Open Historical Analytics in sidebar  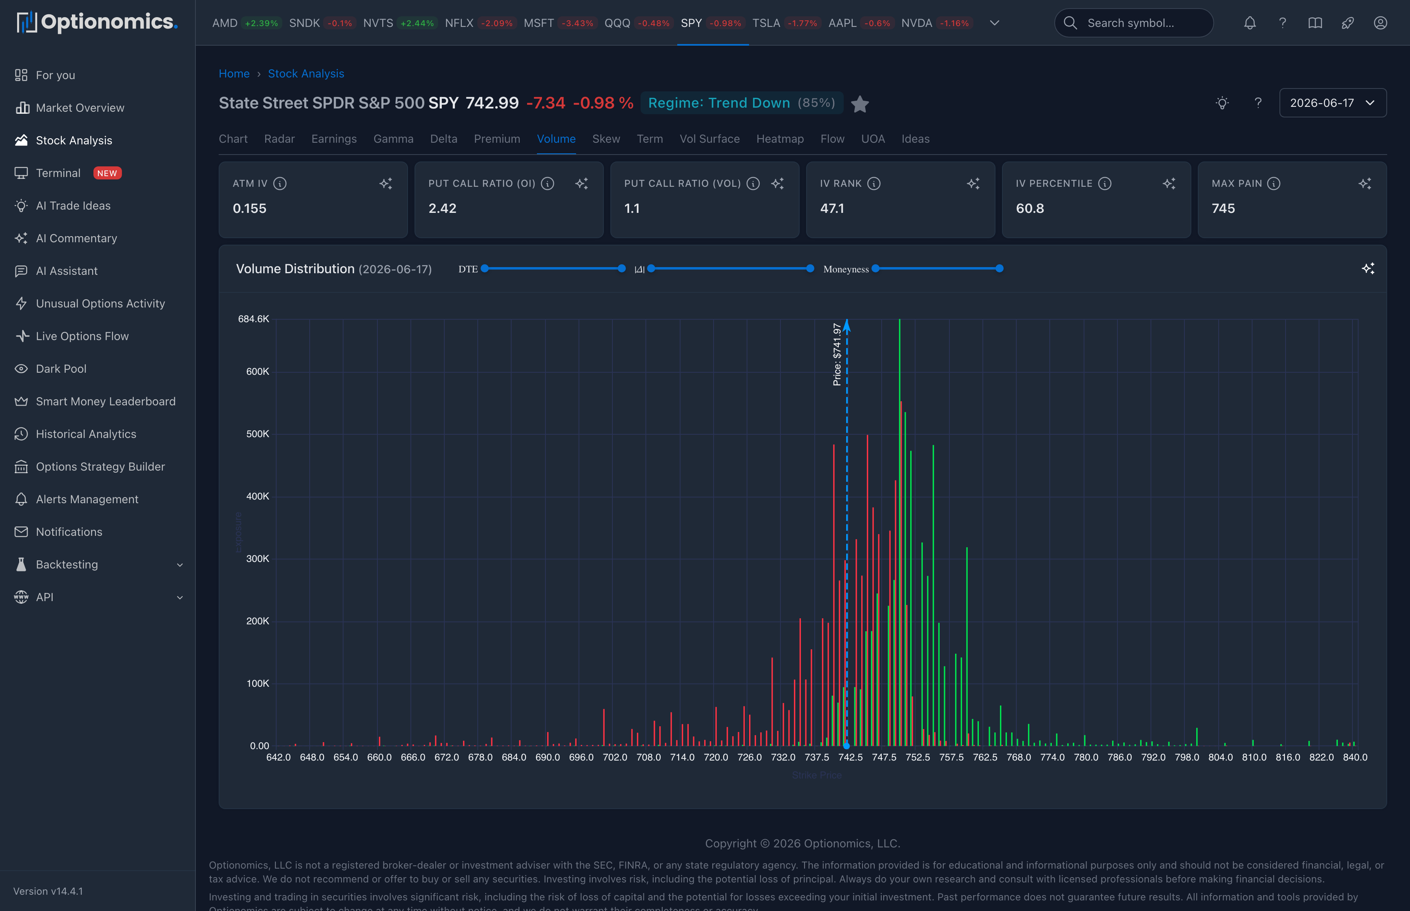[98, 433]
